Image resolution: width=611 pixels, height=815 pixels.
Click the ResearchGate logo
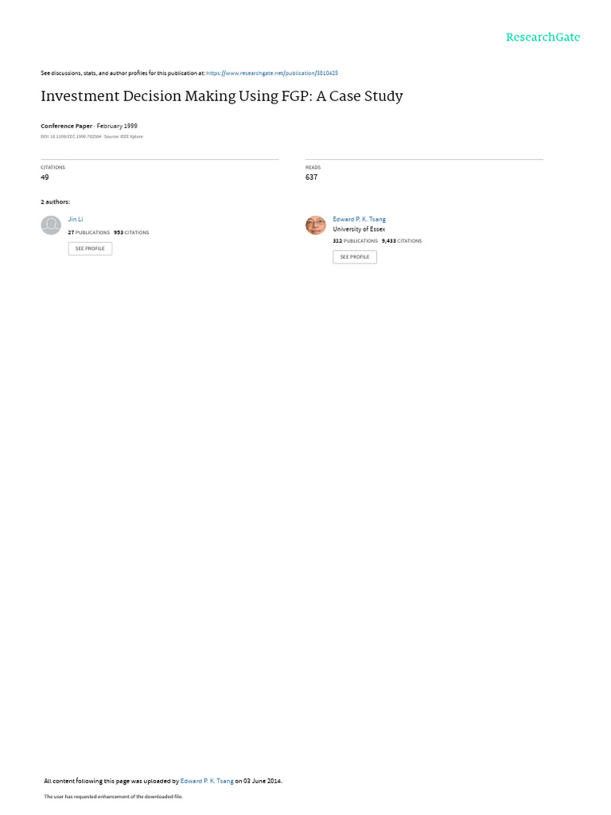pos(543,37)
